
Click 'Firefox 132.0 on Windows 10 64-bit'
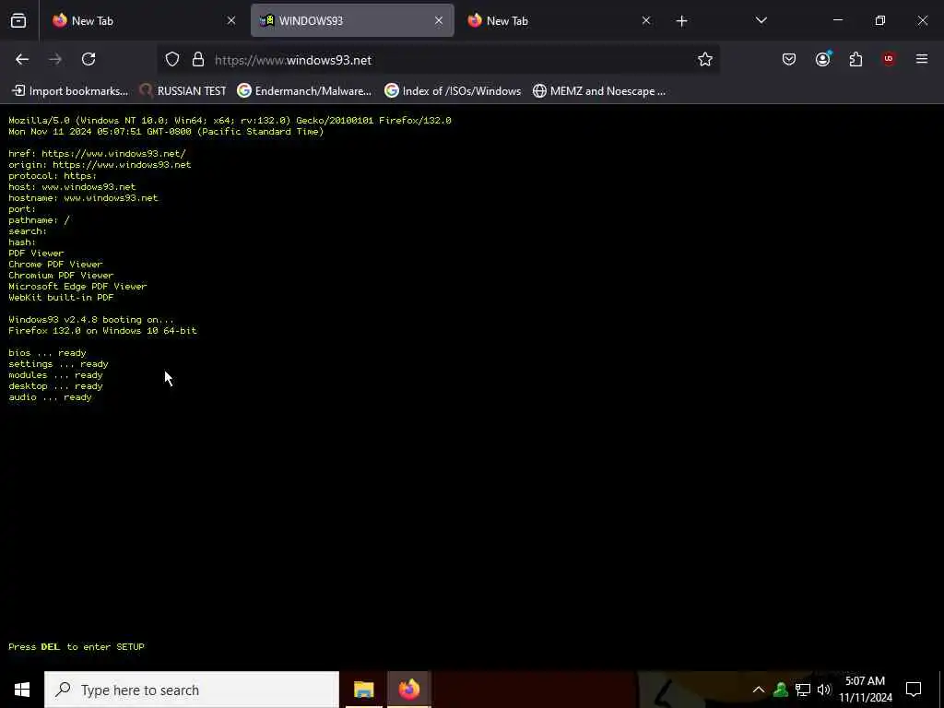coord(102,331)
